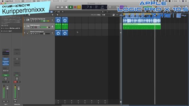Screen dimensions: 189x106
Task: Stop playback with the square button
Action: point(66,7)
